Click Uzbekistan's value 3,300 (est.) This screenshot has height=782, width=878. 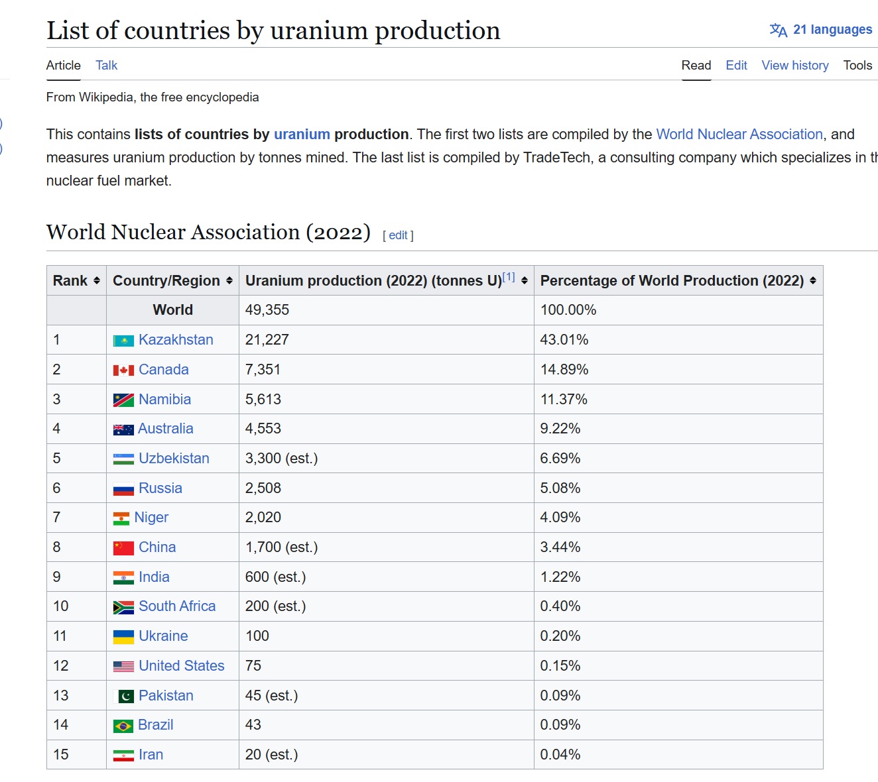tap(282, 459)
